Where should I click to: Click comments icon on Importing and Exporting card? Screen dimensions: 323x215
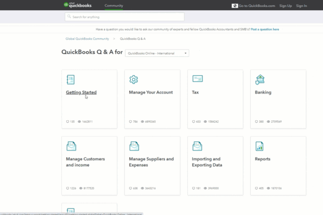193,188
